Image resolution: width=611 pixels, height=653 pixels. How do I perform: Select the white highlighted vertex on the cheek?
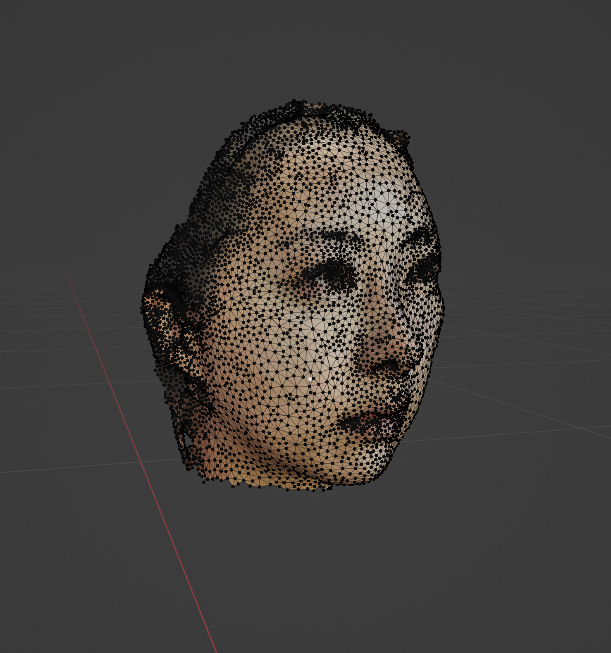(310, 379)
